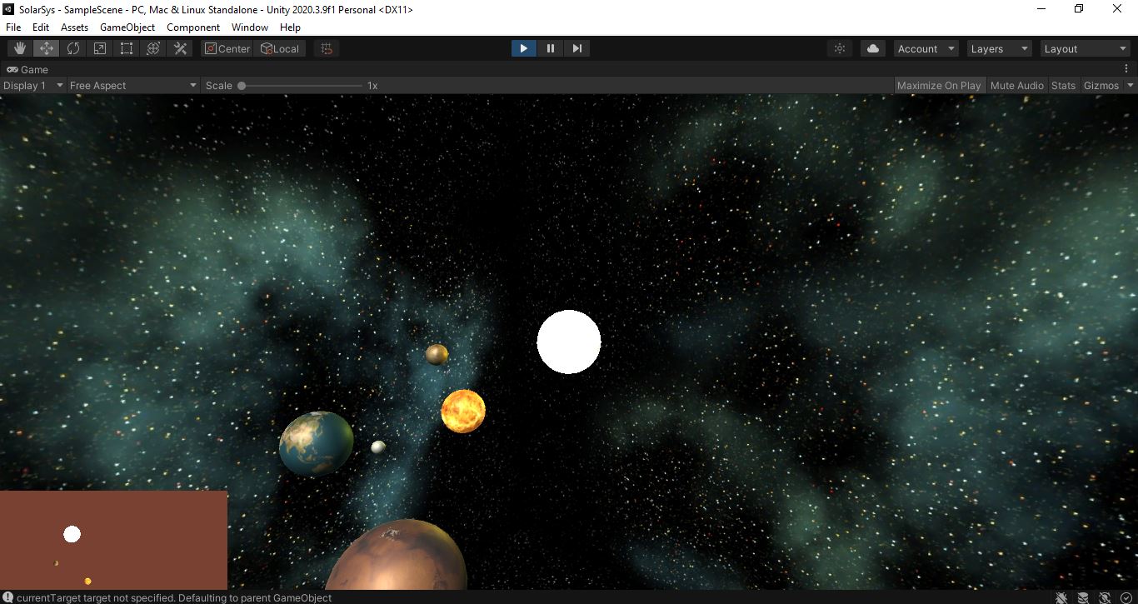
Task: Click the white sun sphere in Game view
Action: (569, 342)
